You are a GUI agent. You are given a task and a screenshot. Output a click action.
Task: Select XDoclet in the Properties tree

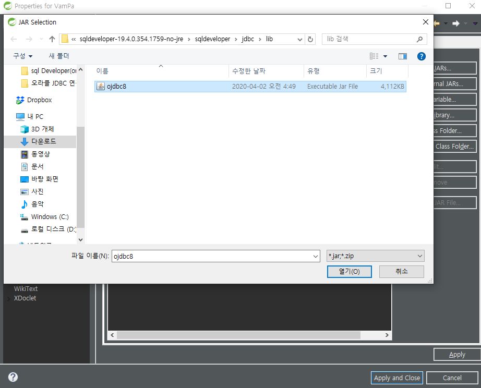coord(25,298)
